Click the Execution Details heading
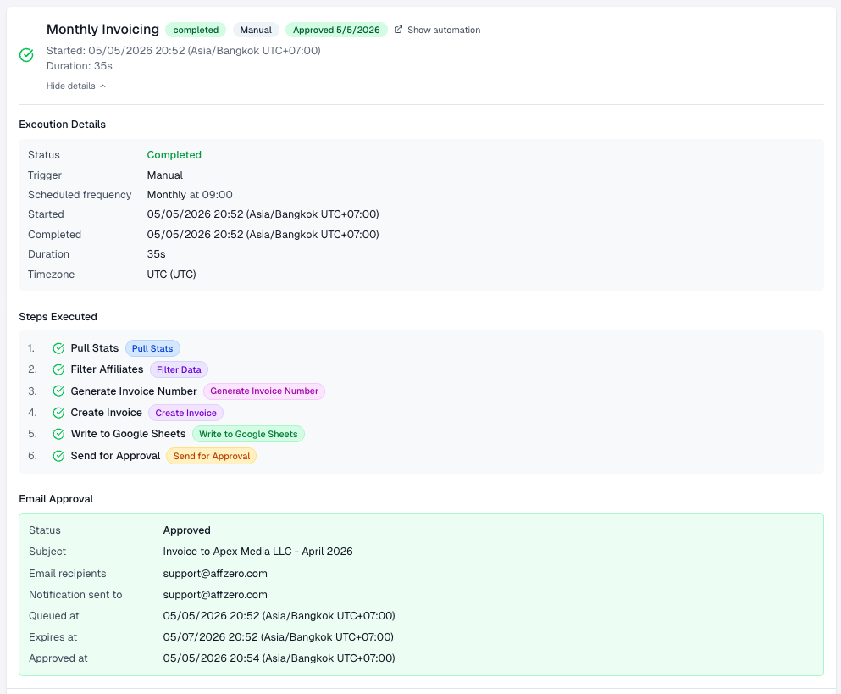841x694 pixels. 62,124
